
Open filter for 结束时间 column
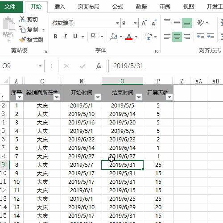pos(139,97)
